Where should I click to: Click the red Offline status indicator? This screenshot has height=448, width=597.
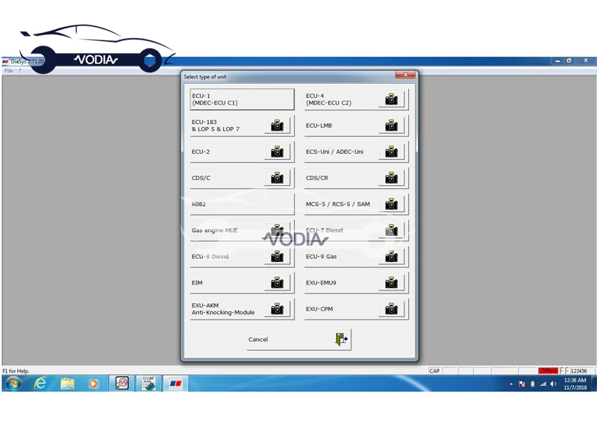click(x=548, y=370)
